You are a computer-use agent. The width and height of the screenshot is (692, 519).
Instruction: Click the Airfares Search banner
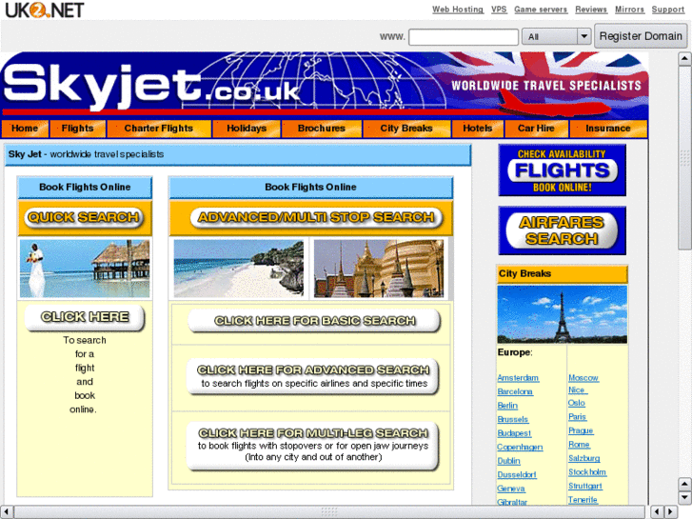562,230
